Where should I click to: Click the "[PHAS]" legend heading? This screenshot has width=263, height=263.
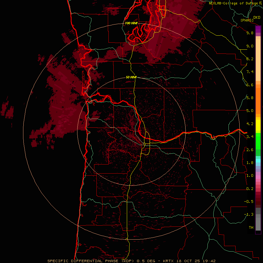[x=247, y=20]
